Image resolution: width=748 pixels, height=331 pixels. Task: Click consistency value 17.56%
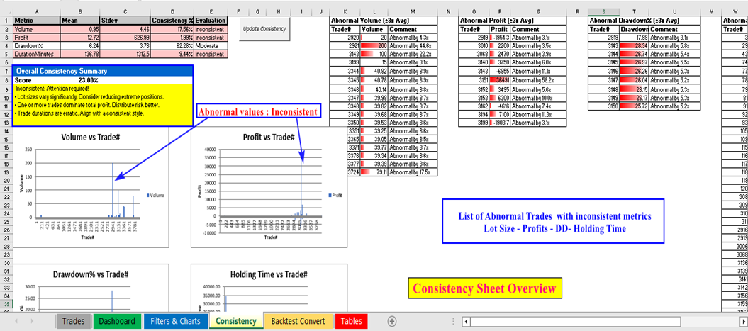click(x=172, y=29)
